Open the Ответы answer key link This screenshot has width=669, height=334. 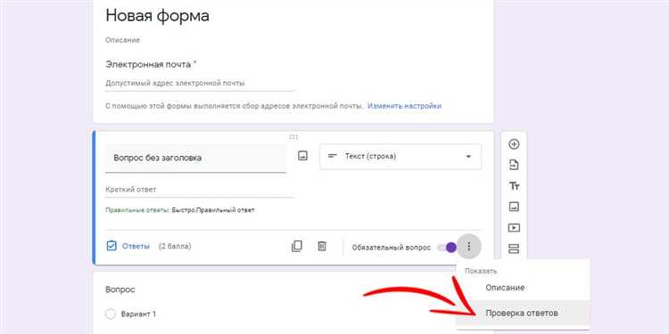point(136,246)
